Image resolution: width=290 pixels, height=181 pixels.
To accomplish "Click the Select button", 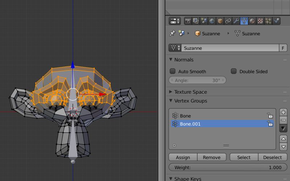I will (244, 157).
